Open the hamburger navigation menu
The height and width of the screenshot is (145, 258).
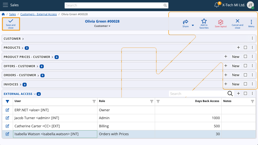[5, 5]
